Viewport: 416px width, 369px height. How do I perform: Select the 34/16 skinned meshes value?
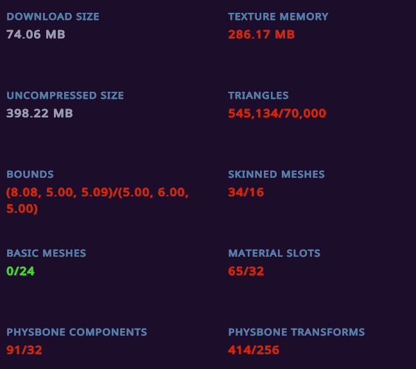tap(246, 192)
